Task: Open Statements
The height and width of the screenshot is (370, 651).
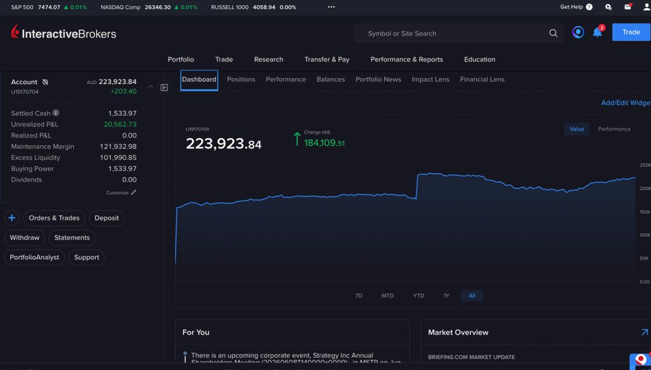Action: pyautogui.click(x=72, y=238)
